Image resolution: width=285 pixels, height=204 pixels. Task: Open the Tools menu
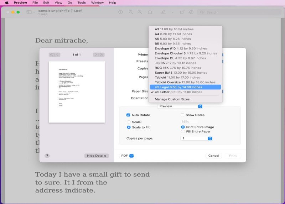tap(82, 2)
